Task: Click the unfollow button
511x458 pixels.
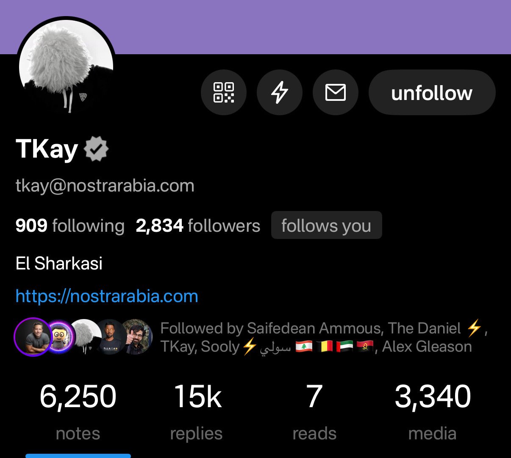Action: [432, 92]
